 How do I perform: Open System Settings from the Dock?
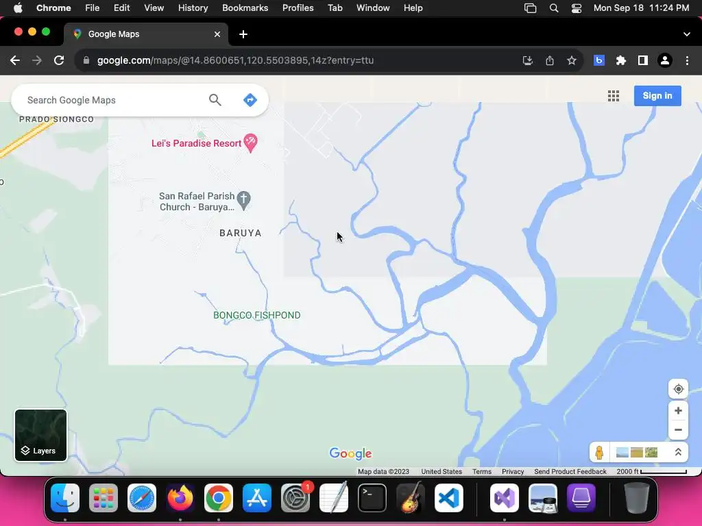pyautogui.click(x=295, y=498)
